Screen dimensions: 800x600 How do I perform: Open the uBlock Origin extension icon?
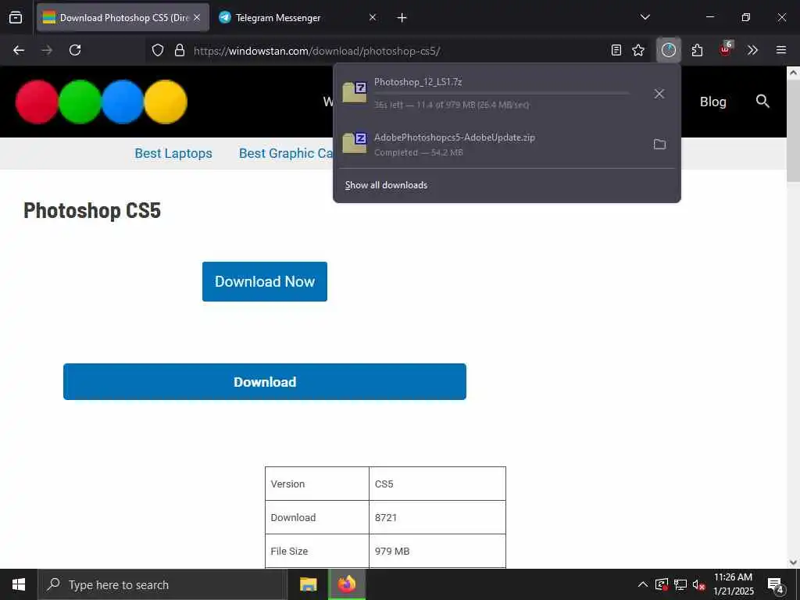[x=726, y=49]
